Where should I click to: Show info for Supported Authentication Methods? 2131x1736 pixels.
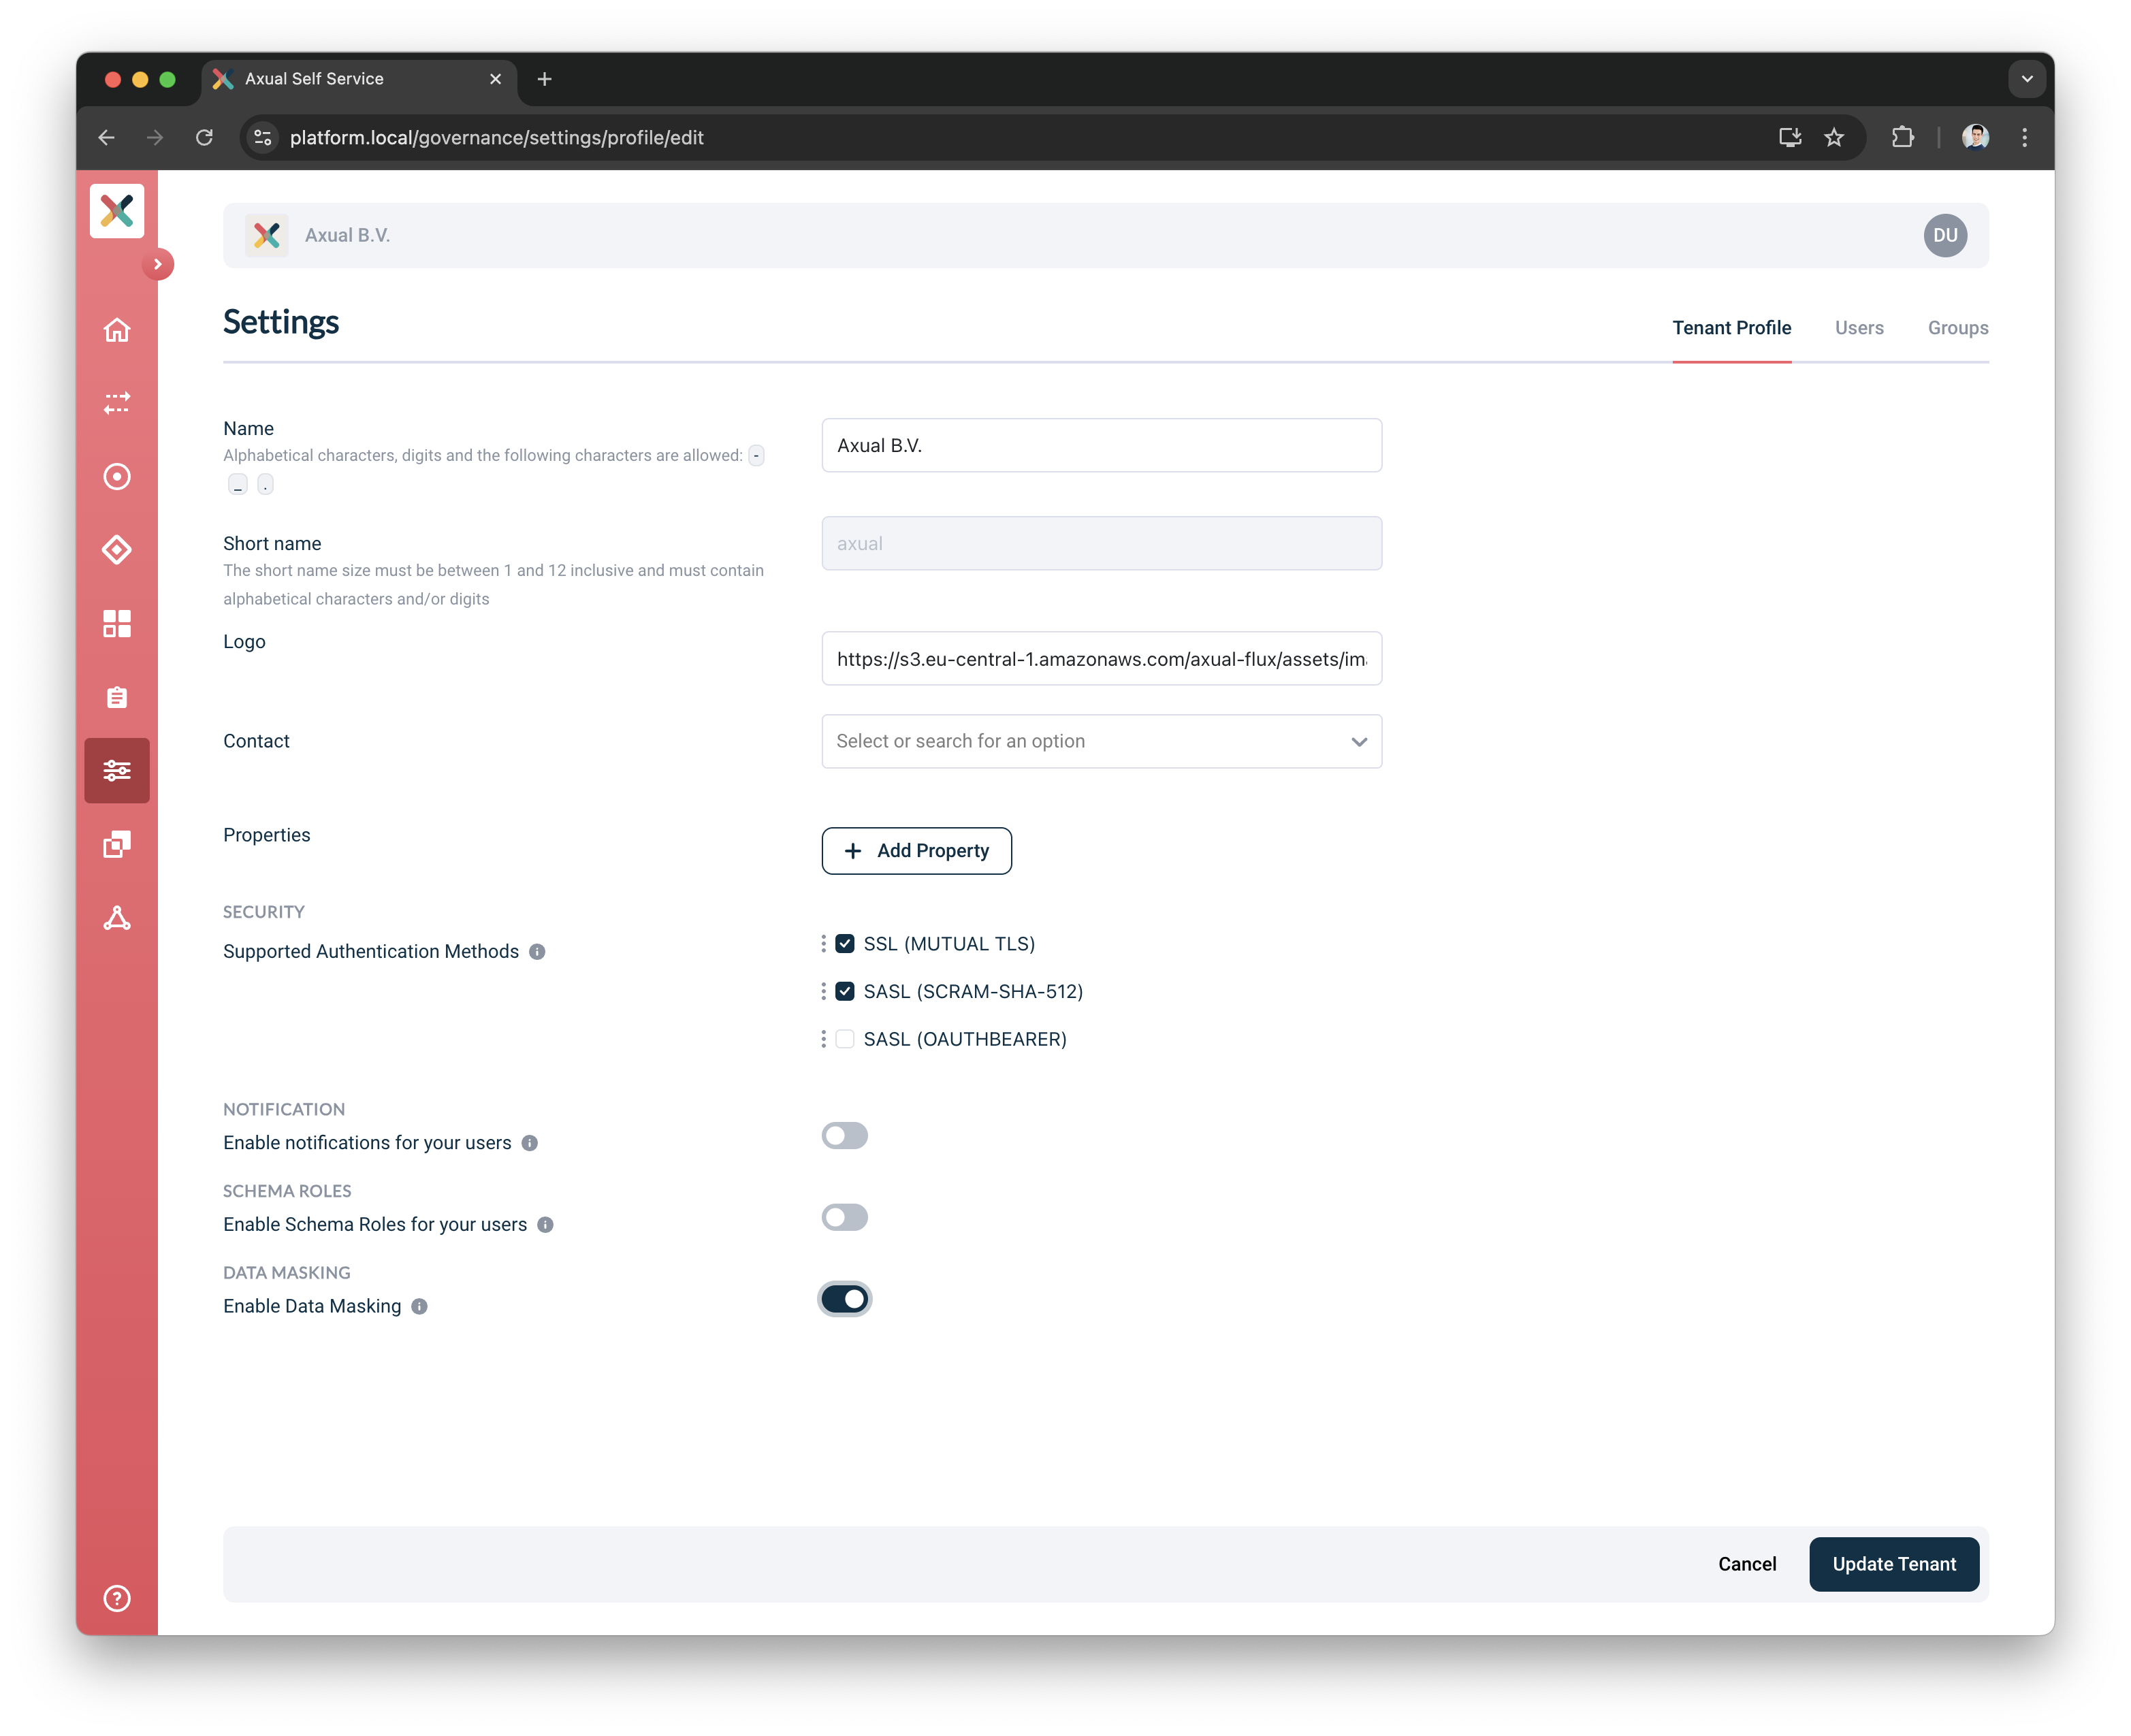(x=537, y=952)
